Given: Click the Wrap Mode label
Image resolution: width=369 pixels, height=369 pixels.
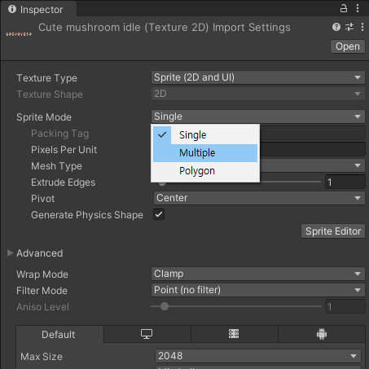Looking at the screenshot, I should [x=42, y=275].
